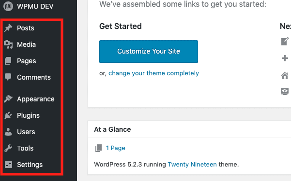Click the Plugins plug icon
The width and height of the screenshot is (291, 181).
(8, 115)
